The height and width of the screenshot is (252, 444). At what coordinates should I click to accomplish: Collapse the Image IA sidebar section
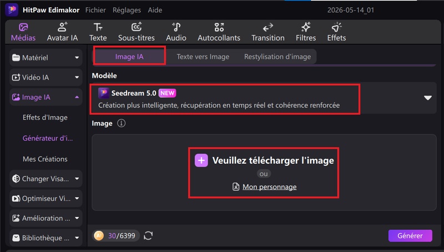coord(46,97)
